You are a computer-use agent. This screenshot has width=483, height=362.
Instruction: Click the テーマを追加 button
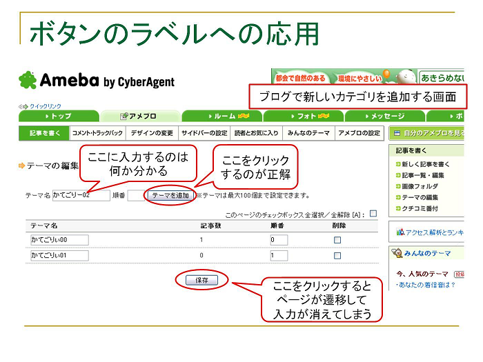170,195
